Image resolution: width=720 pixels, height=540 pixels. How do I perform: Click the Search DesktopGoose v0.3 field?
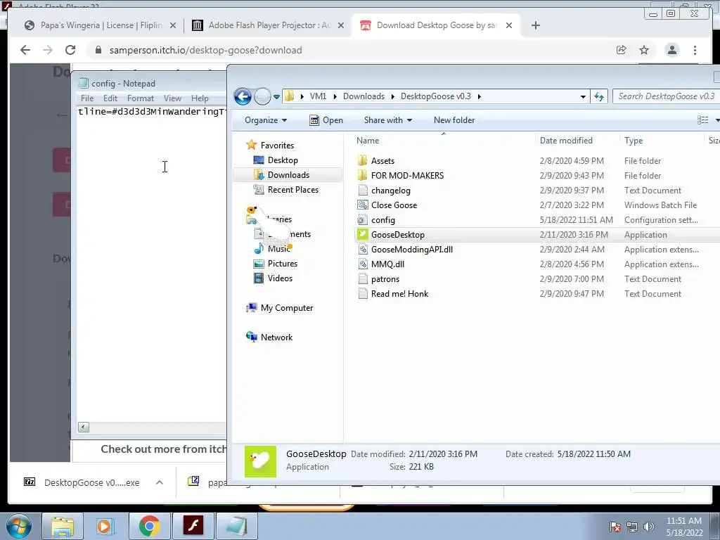click(x=667, y=96)
